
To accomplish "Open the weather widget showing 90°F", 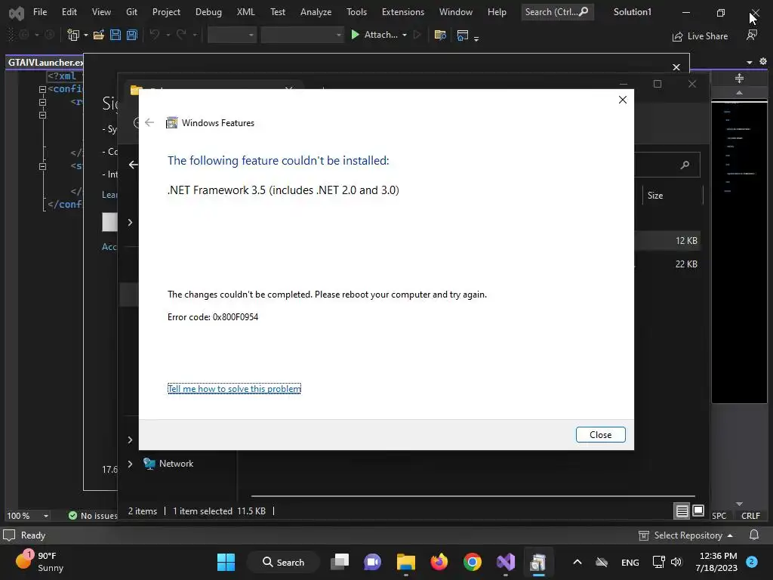I will pos(39,561).
